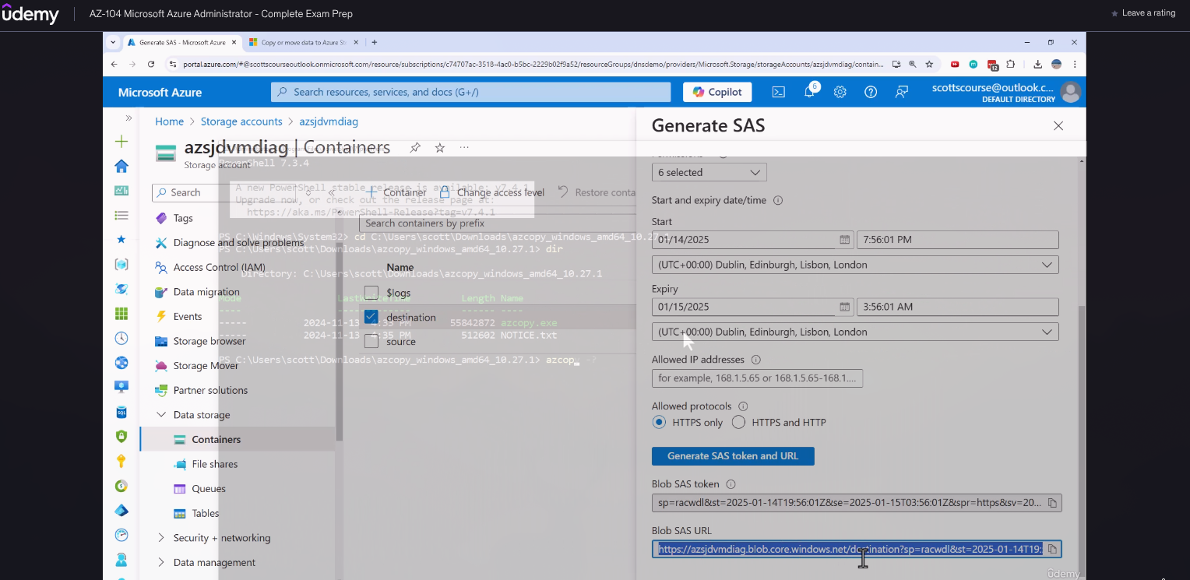This screenshot has width=1190, height=580.
Task: Go to Storage accounts breadcrumb
Action: pos(241,121)
